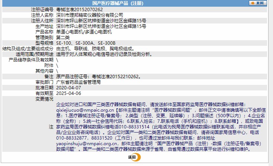Click management class value 第二类
This screenshot has height=166, width=273.
click(63, 38)
